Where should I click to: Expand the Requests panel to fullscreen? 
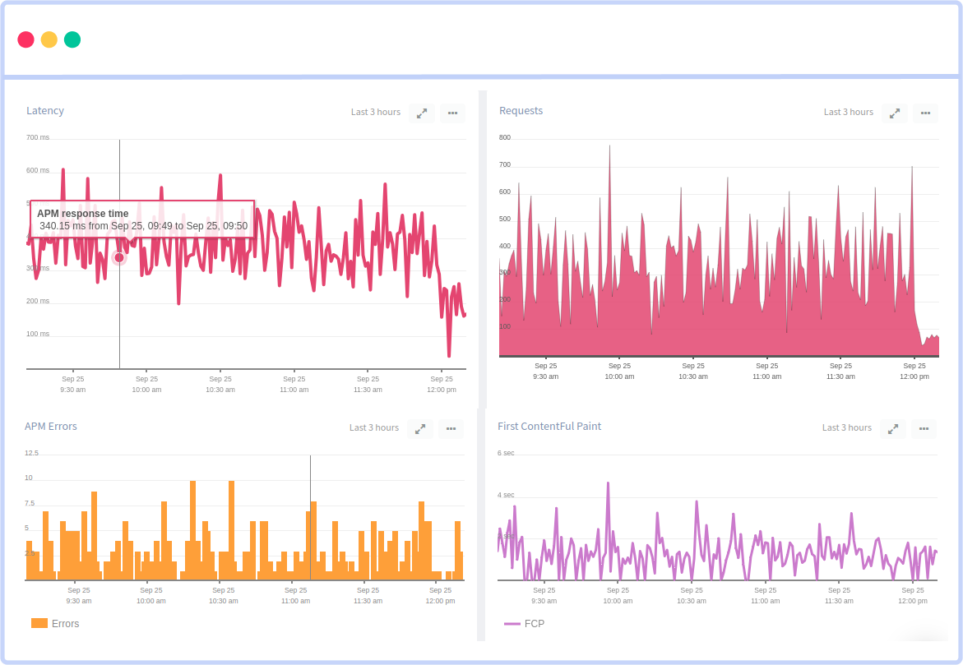tap(894, 113)
